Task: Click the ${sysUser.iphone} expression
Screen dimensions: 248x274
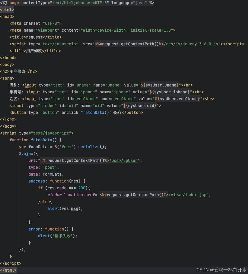Action: 169,92
